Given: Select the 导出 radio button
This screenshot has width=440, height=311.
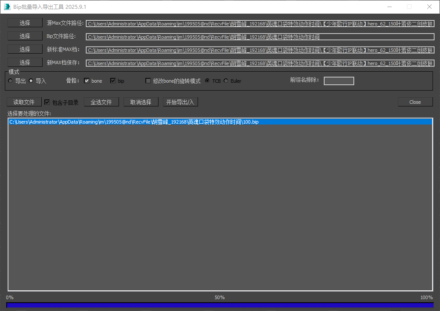Looking at the screenshot, I should (x=11, y=81).
